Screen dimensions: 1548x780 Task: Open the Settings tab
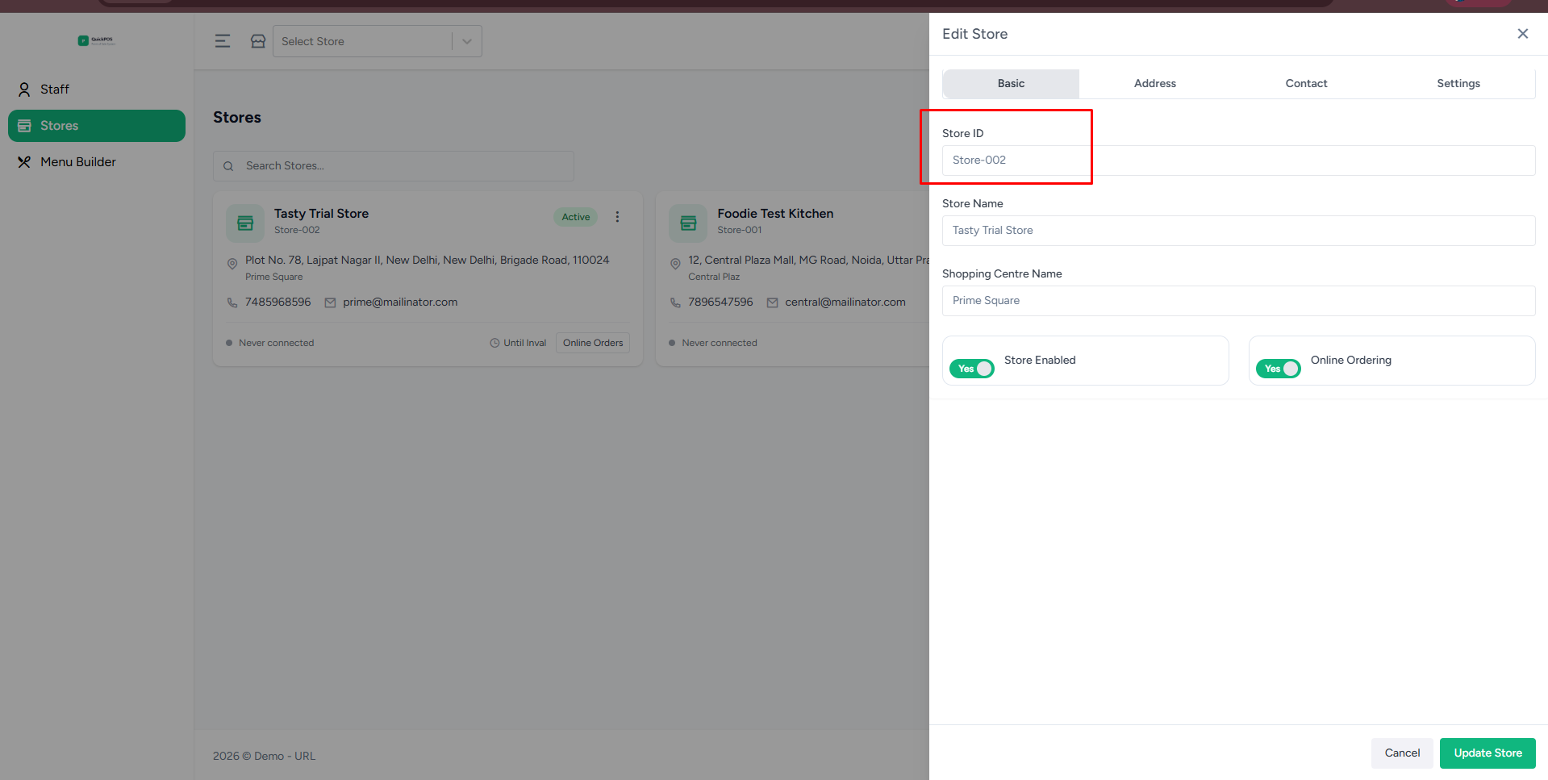pos(1458,84)
